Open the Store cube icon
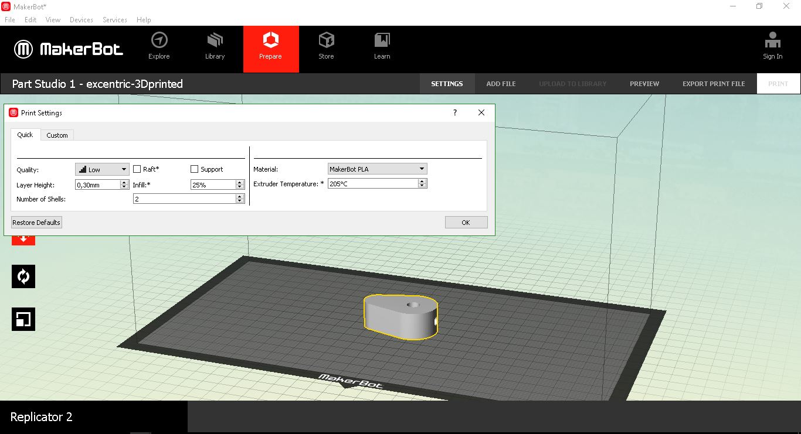The width and height of the screenshot is (801, 434). pos(326,40)
